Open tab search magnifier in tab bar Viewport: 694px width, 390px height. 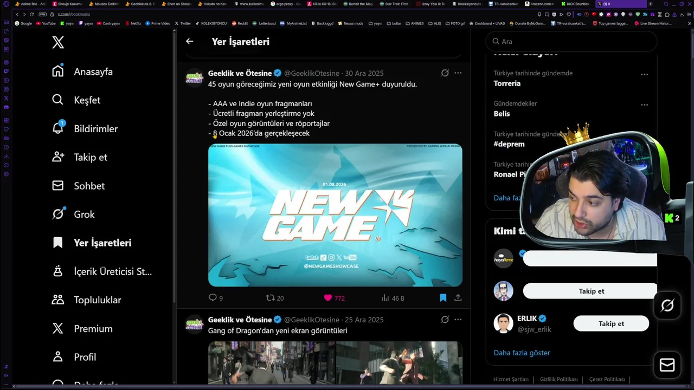[x=666, y=4]
